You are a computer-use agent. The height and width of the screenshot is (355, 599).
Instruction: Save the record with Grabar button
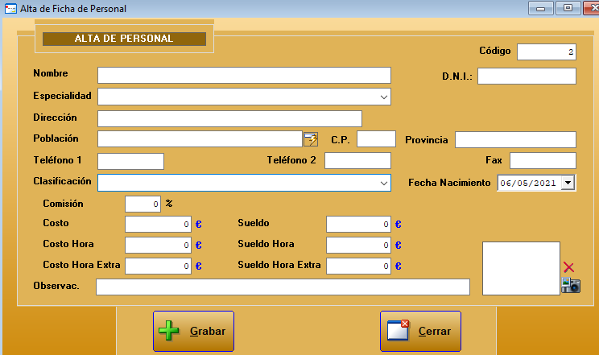[193, 331]
